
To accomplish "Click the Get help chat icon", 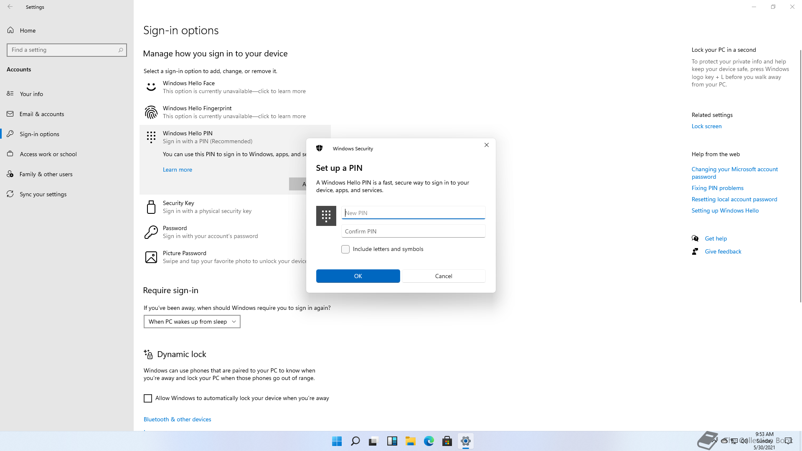I will point(695,238).
